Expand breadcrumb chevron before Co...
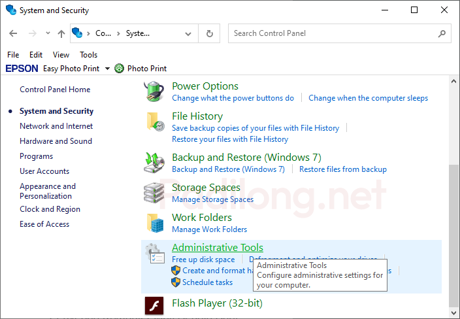Viewport: 460px width, 319px height. coord(88,33)
